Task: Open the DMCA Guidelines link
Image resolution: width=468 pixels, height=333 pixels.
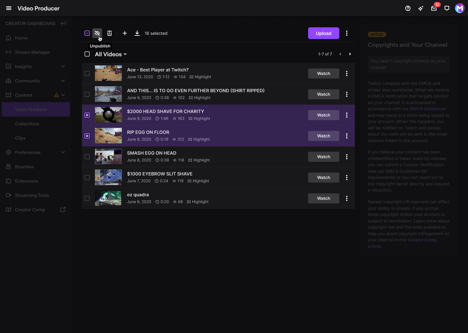Action: [428, 109]
